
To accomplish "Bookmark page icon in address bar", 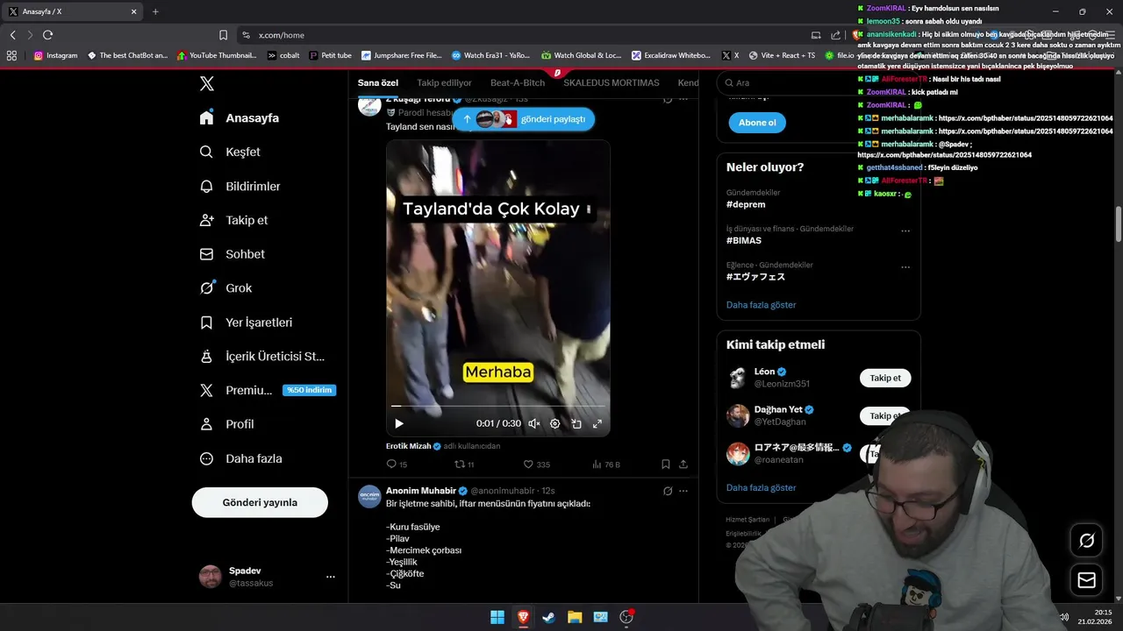I will pos(223,35).
